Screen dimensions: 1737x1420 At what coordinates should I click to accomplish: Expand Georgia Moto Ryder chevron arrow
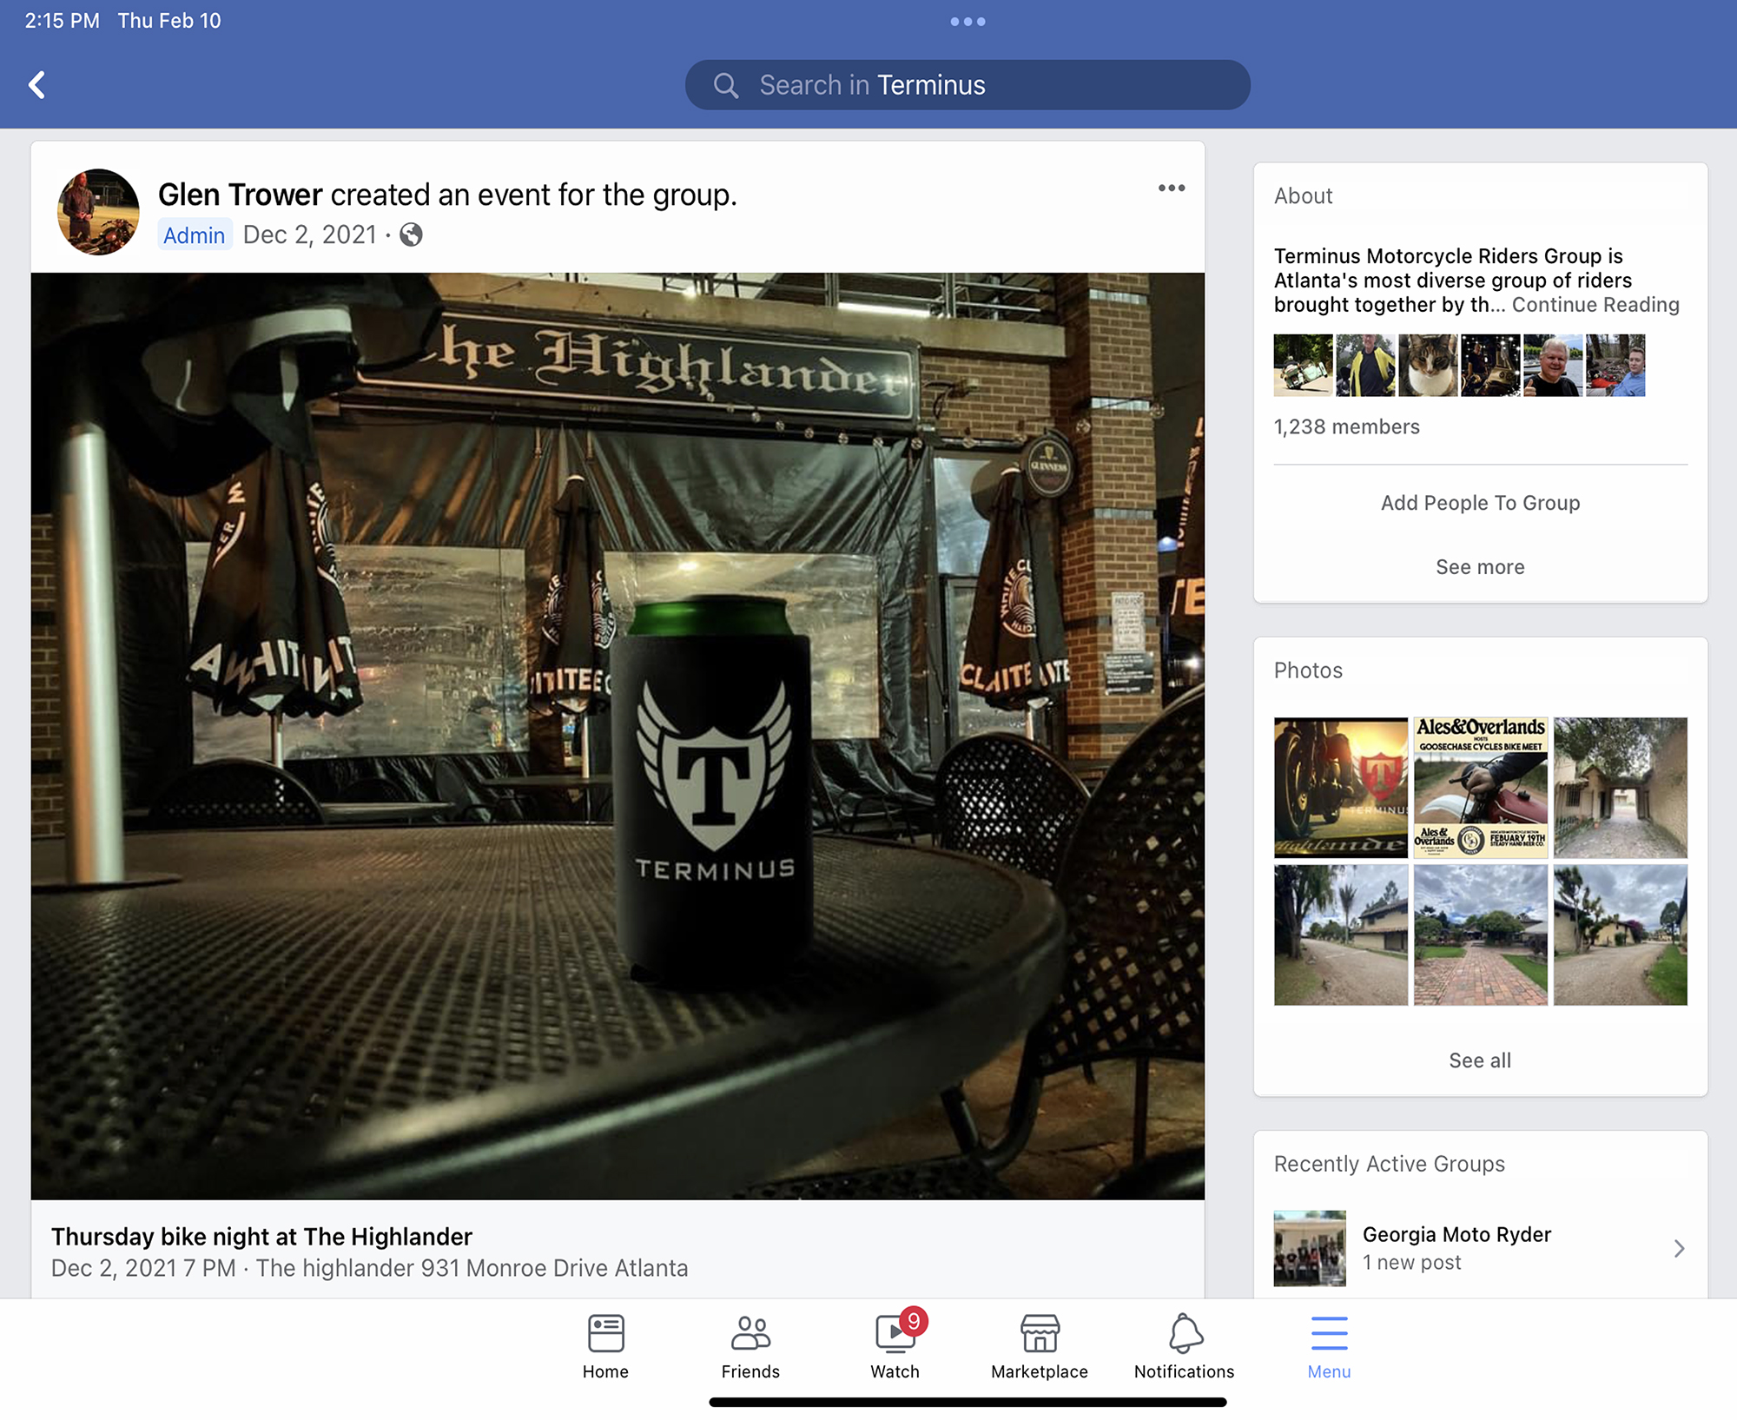click(1679, 1248)
